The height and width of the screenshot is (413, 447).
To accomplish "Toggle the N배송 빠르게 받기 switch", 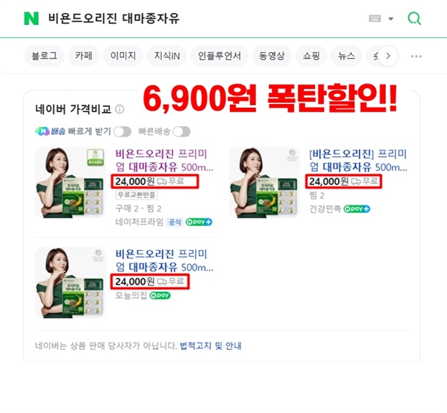I will pos(122,131).
